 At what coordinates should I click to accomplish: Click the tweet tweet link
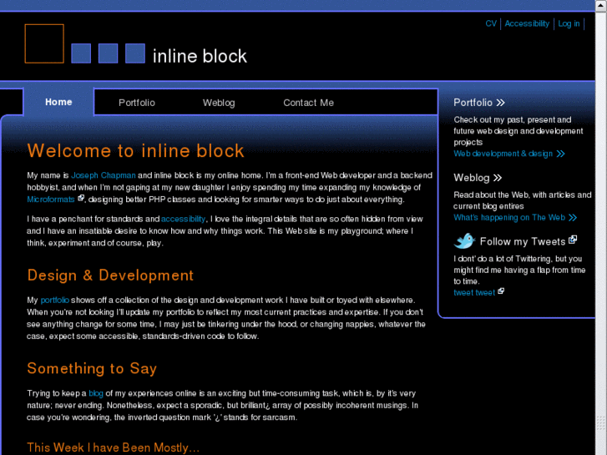point(474,293)
